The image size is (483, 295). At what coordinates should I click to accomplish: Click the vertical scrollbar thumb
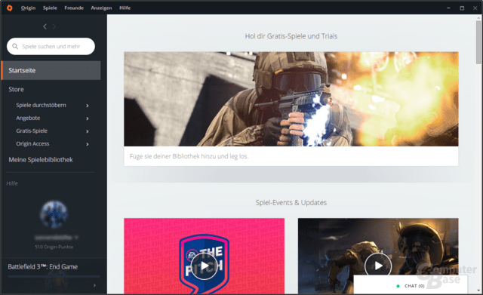[478, 42]
